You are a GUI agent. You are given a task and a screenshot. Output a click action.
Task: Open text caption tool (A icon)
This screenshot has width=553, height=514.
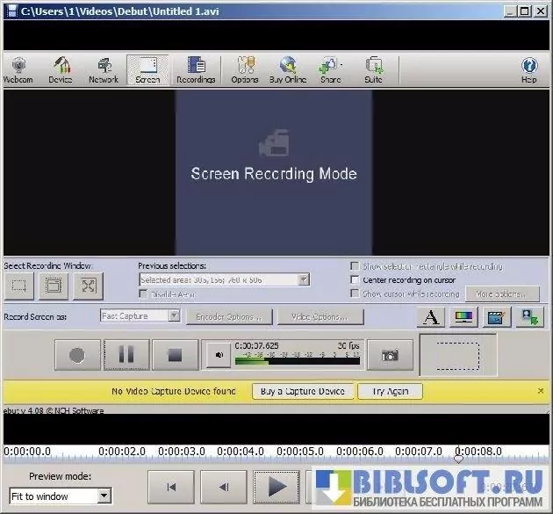[x=431, y=317]
